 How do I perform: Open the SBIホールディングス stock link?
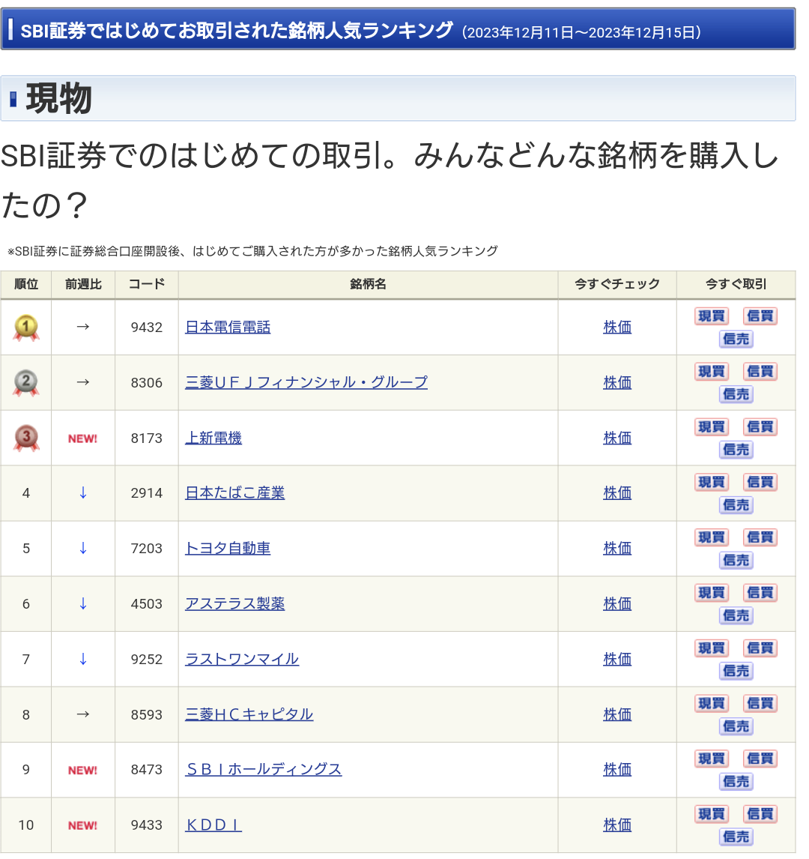(263, 770)
